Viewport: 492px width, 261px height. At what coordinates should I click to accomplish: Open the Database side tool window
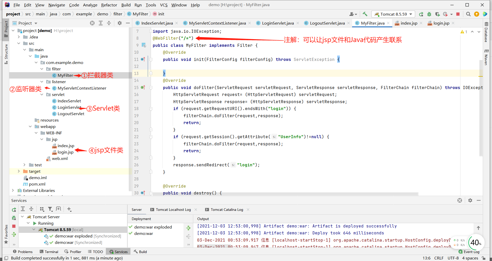click(x=486, y=32)
